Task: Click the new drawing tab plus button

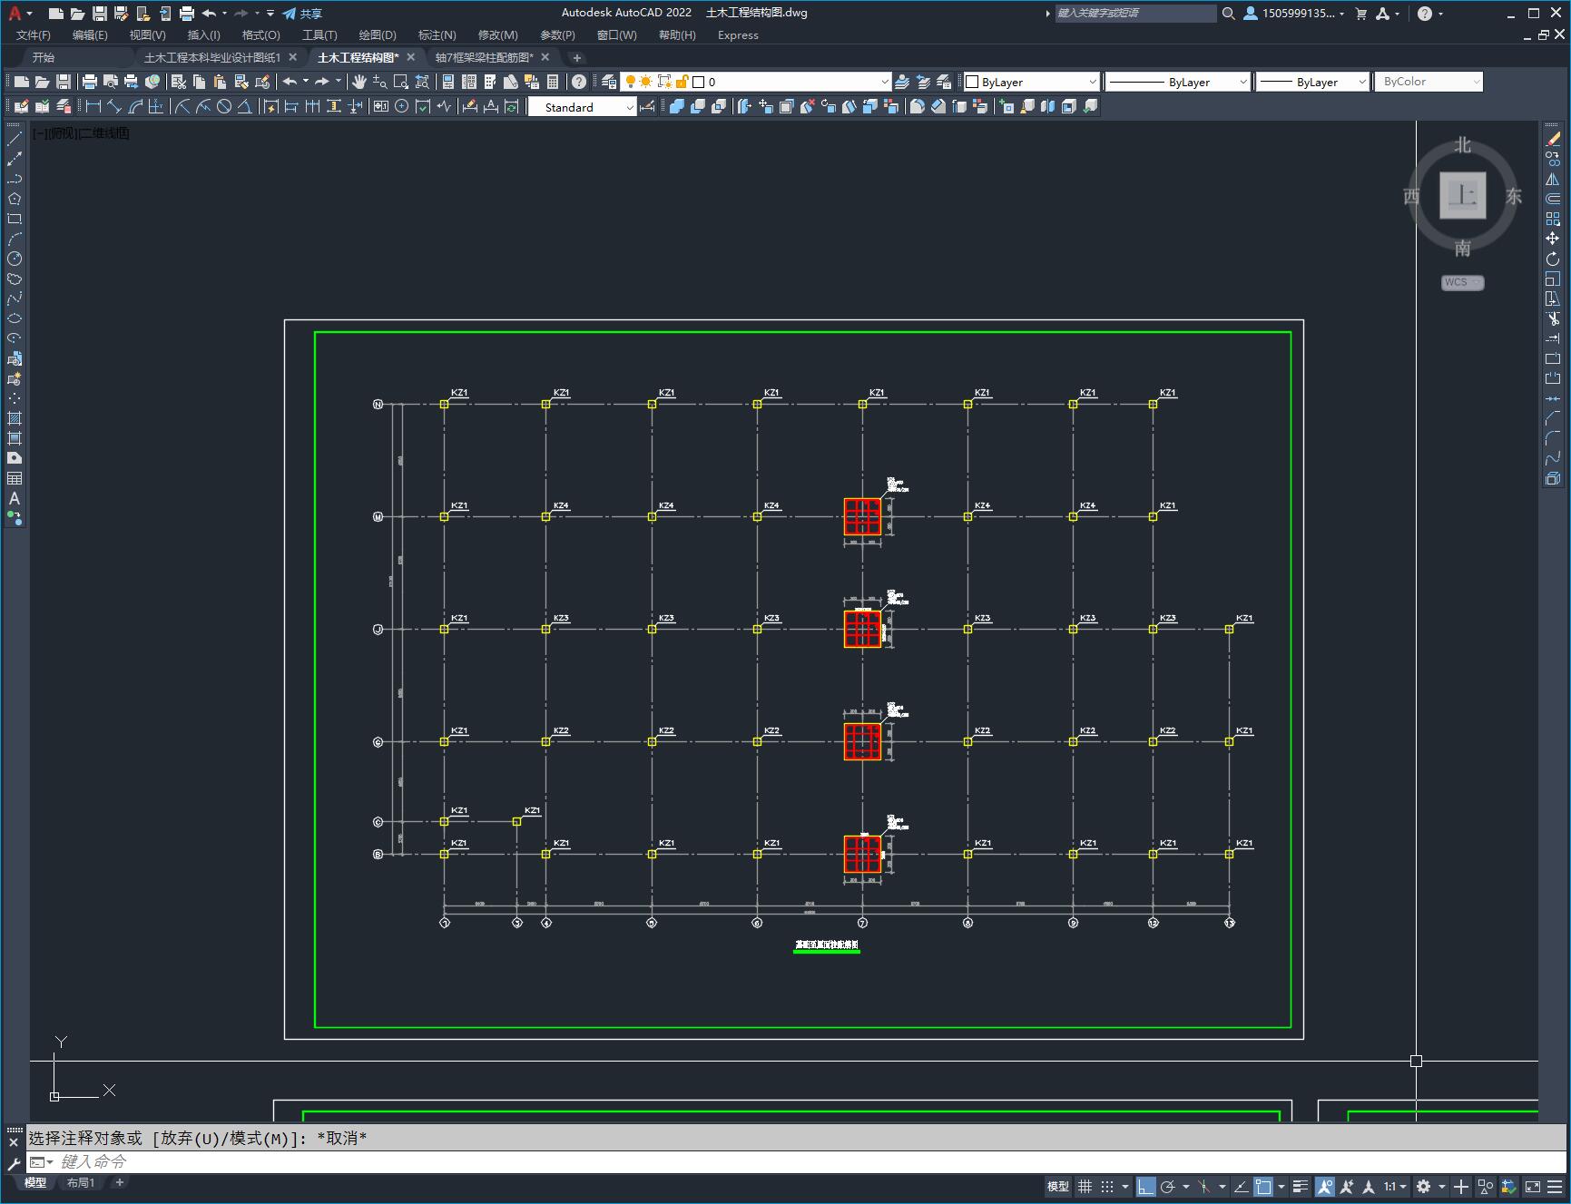Action: pos(576,57)
